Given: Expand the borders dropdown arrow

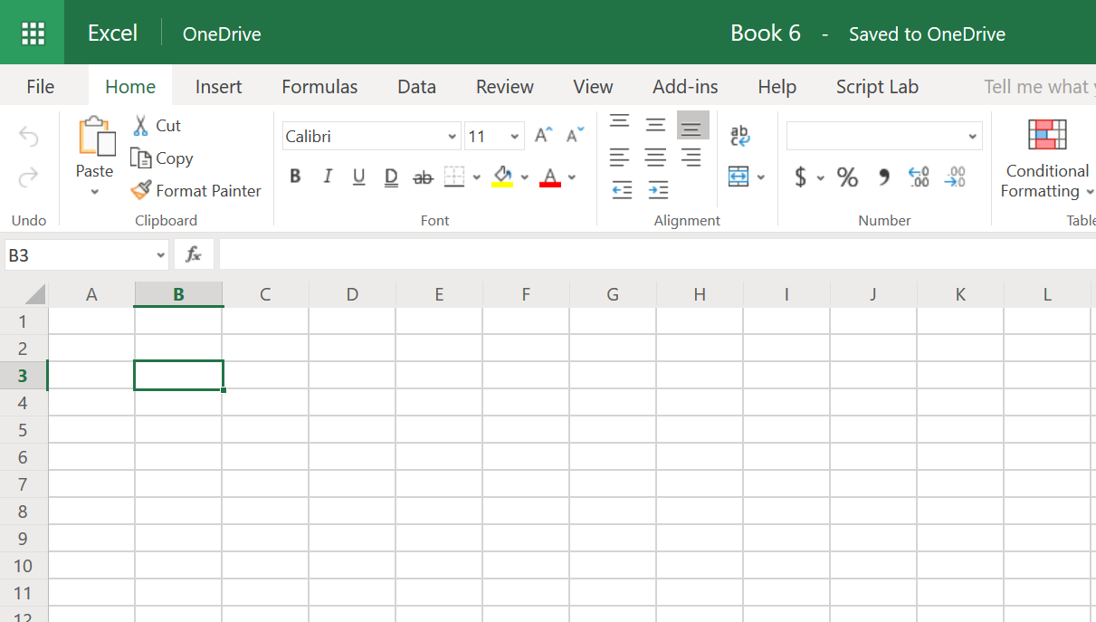Looking at the screenshot, I should pyautogui.click(x=477, y=177).
